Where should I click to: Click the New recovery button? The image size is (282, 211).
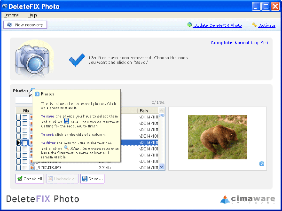25,25
